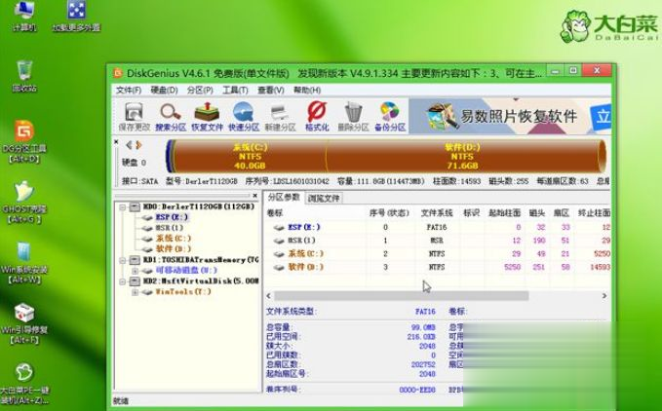This screenshot has width=662, height=411.
Task: Open the 分区(P) menu
Action: [200, 91]
